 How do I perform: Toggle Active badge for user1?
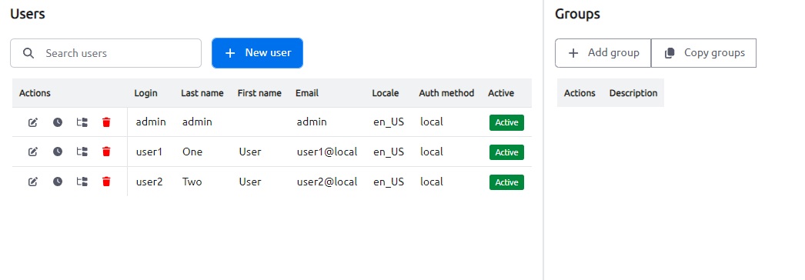(506, 152)
